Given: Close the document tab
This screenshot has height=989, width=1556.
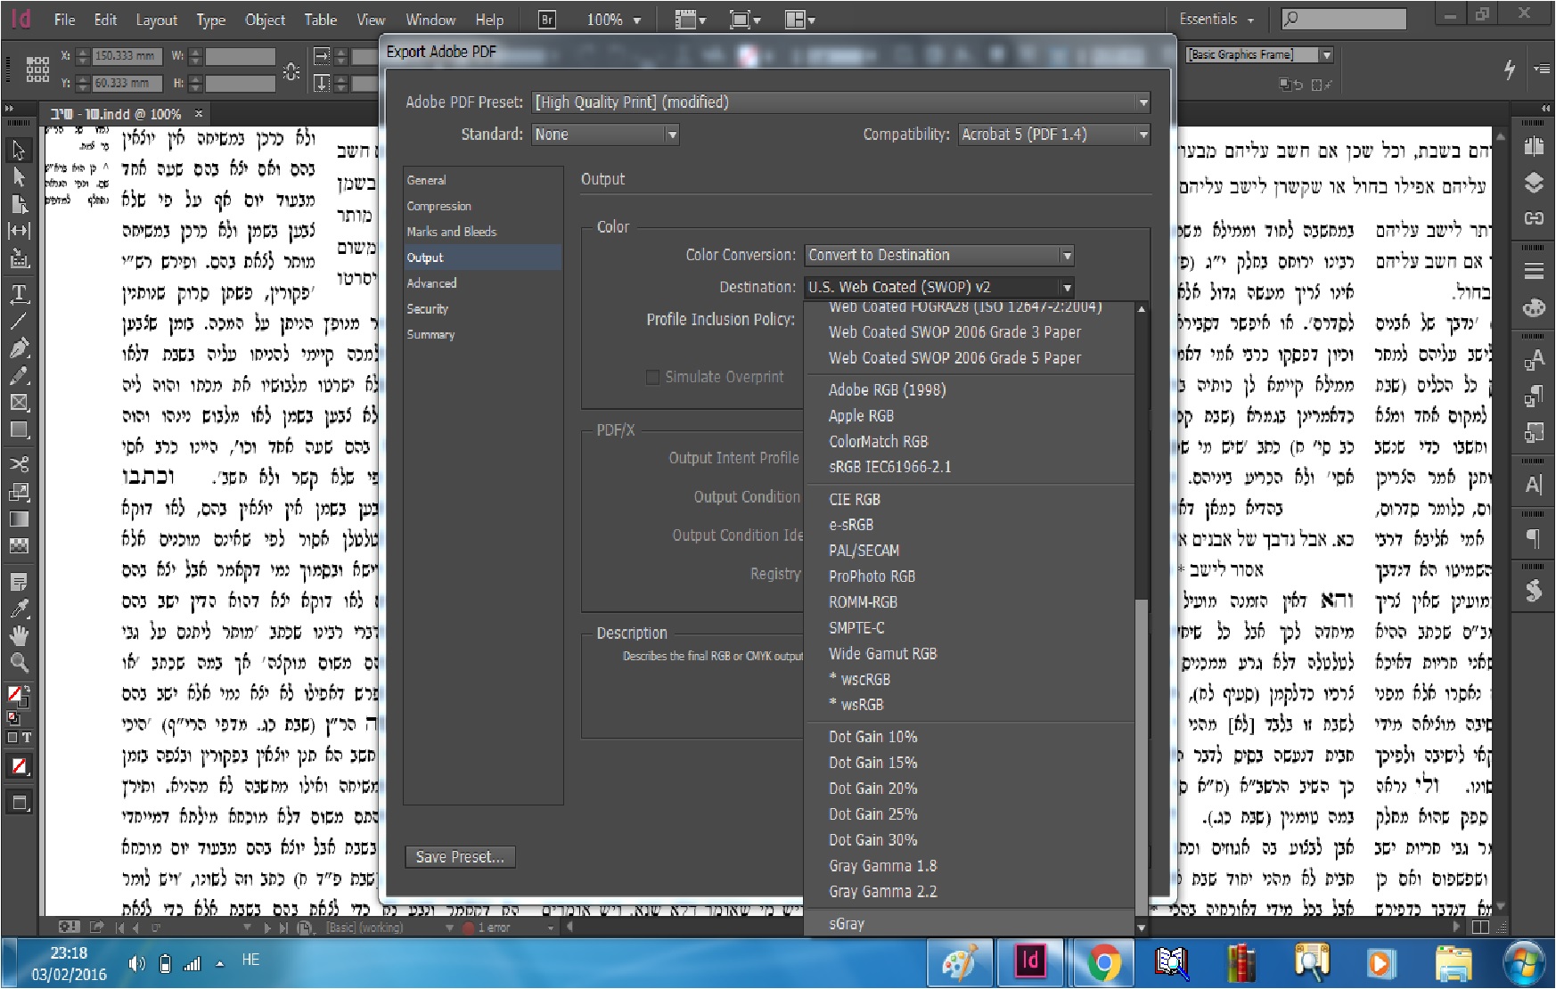Looking at the screenshot, I should (199, 114).
